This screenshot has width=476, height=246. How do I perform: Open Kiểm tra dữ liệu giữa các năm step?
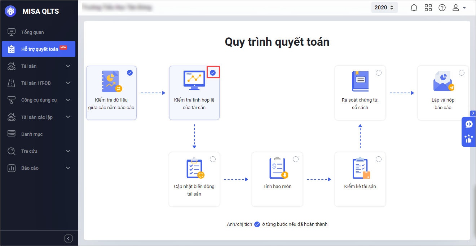111,93
